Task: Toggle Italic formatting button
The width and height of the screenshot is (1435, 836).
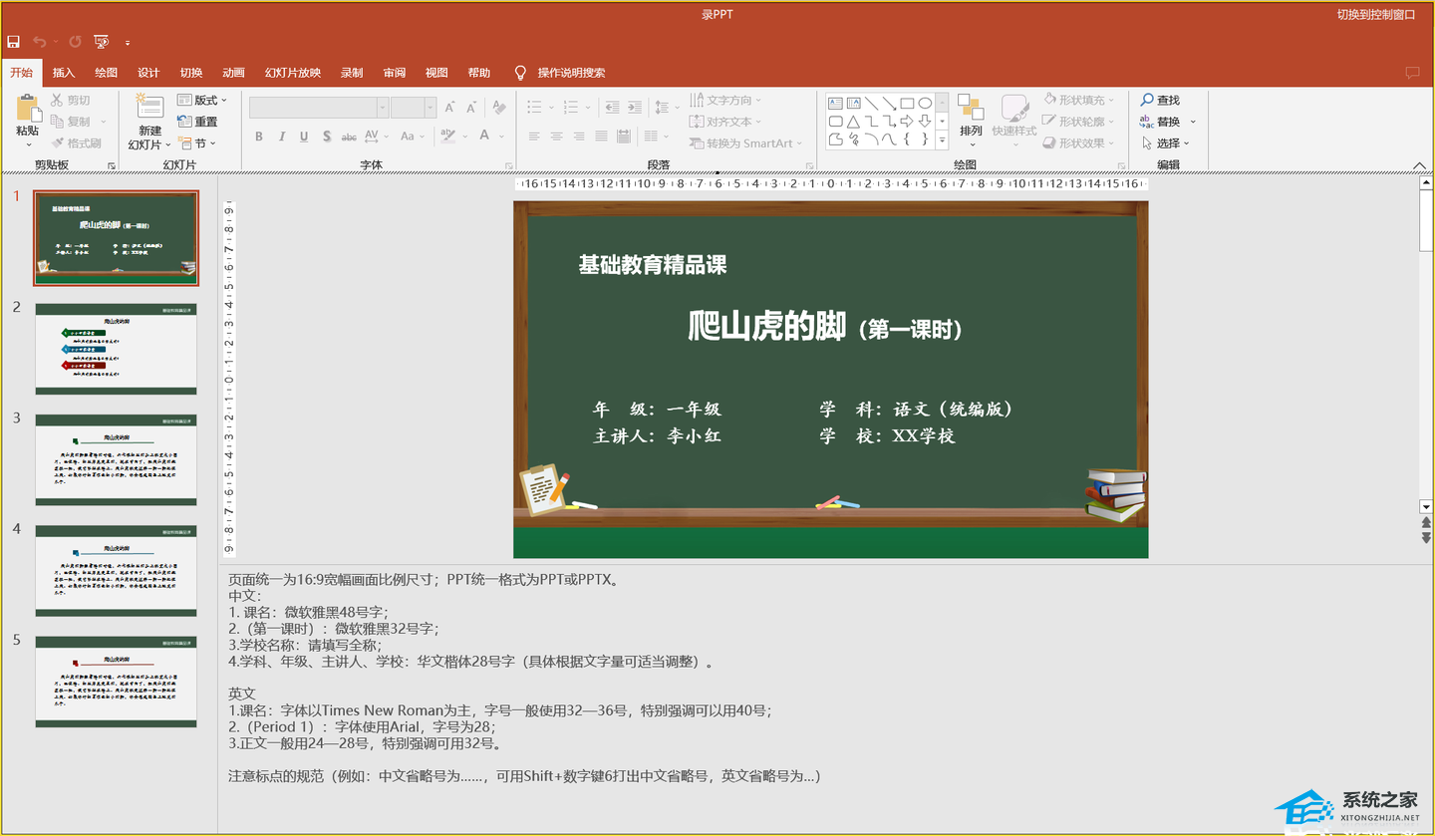Action: (x=281, y=137)
